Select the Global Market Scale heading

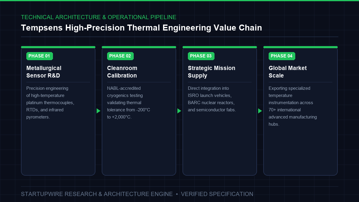pos(287,72)
